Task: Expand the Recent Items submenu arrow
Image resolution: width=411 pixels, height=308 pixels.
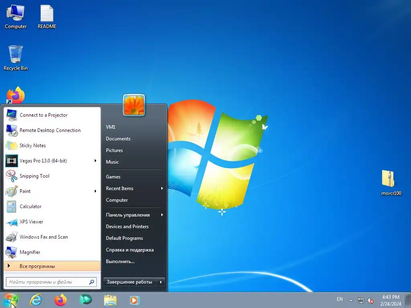Action: [162, 188]
